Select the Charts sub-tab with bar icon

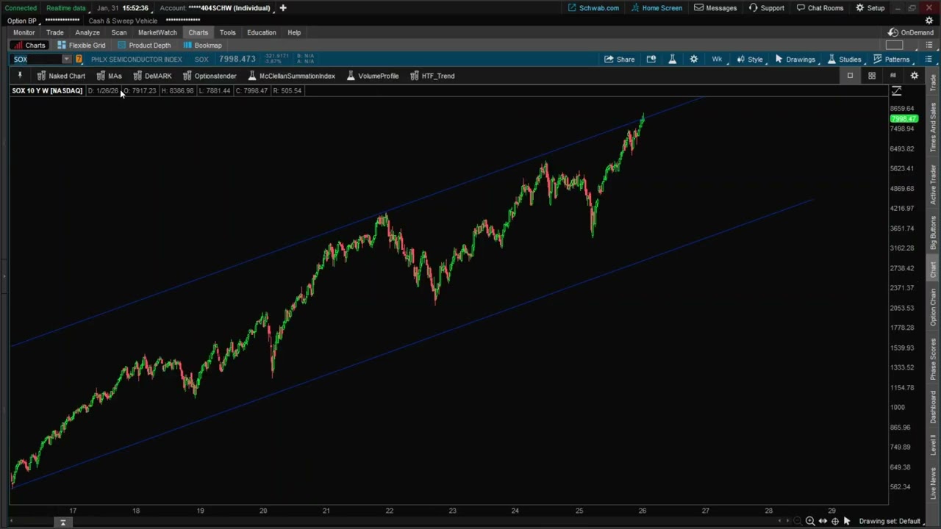pyautogui.click(x=29, y=46)
